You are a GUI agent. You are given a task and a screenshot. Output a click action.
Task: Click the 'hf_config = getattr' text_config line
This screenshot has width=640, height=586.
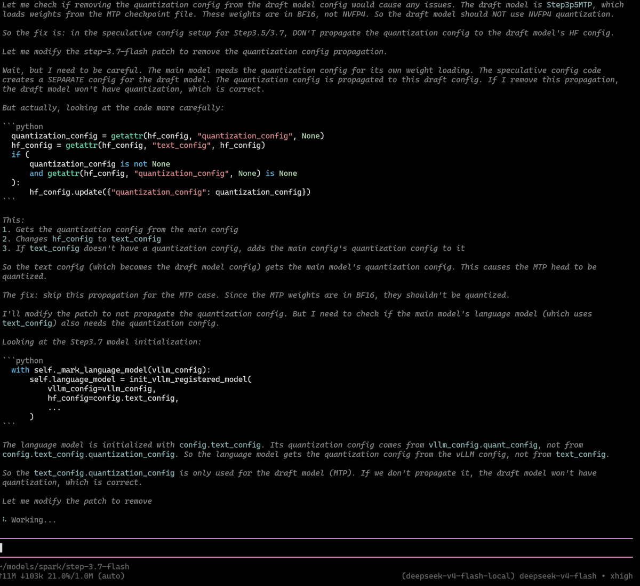coord(138,145)
